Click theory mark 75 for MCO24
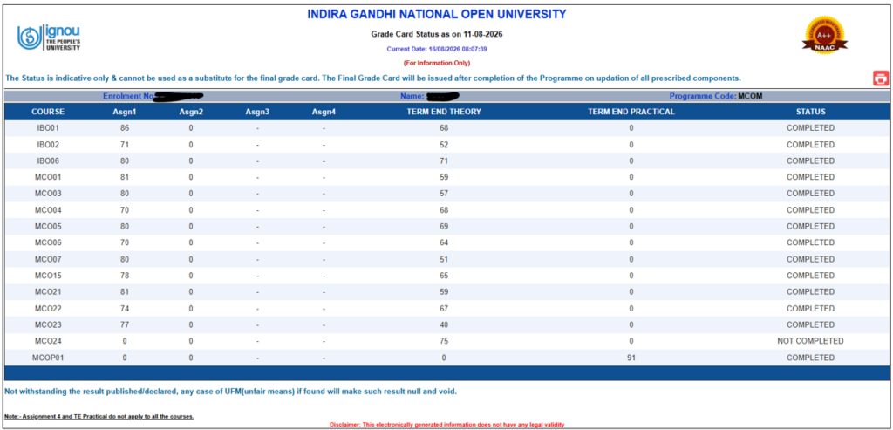Image resolution: width=893 pixels, height=430 pixels. click(444, 341)
